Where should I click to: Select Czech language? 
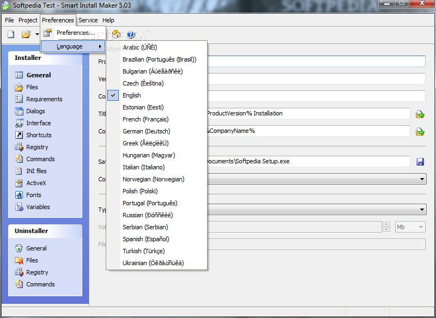(x=157, y=83)
